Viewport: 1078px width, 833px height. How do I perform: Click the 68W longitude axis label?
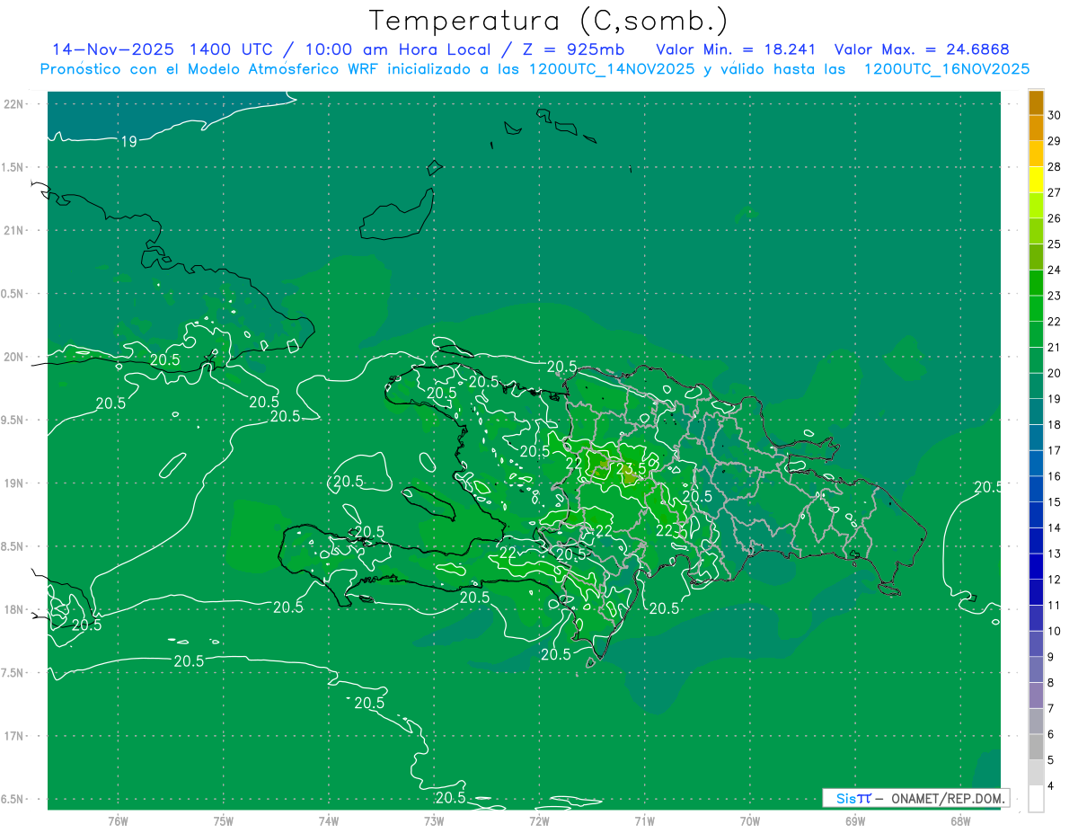[x=959, y=821]
